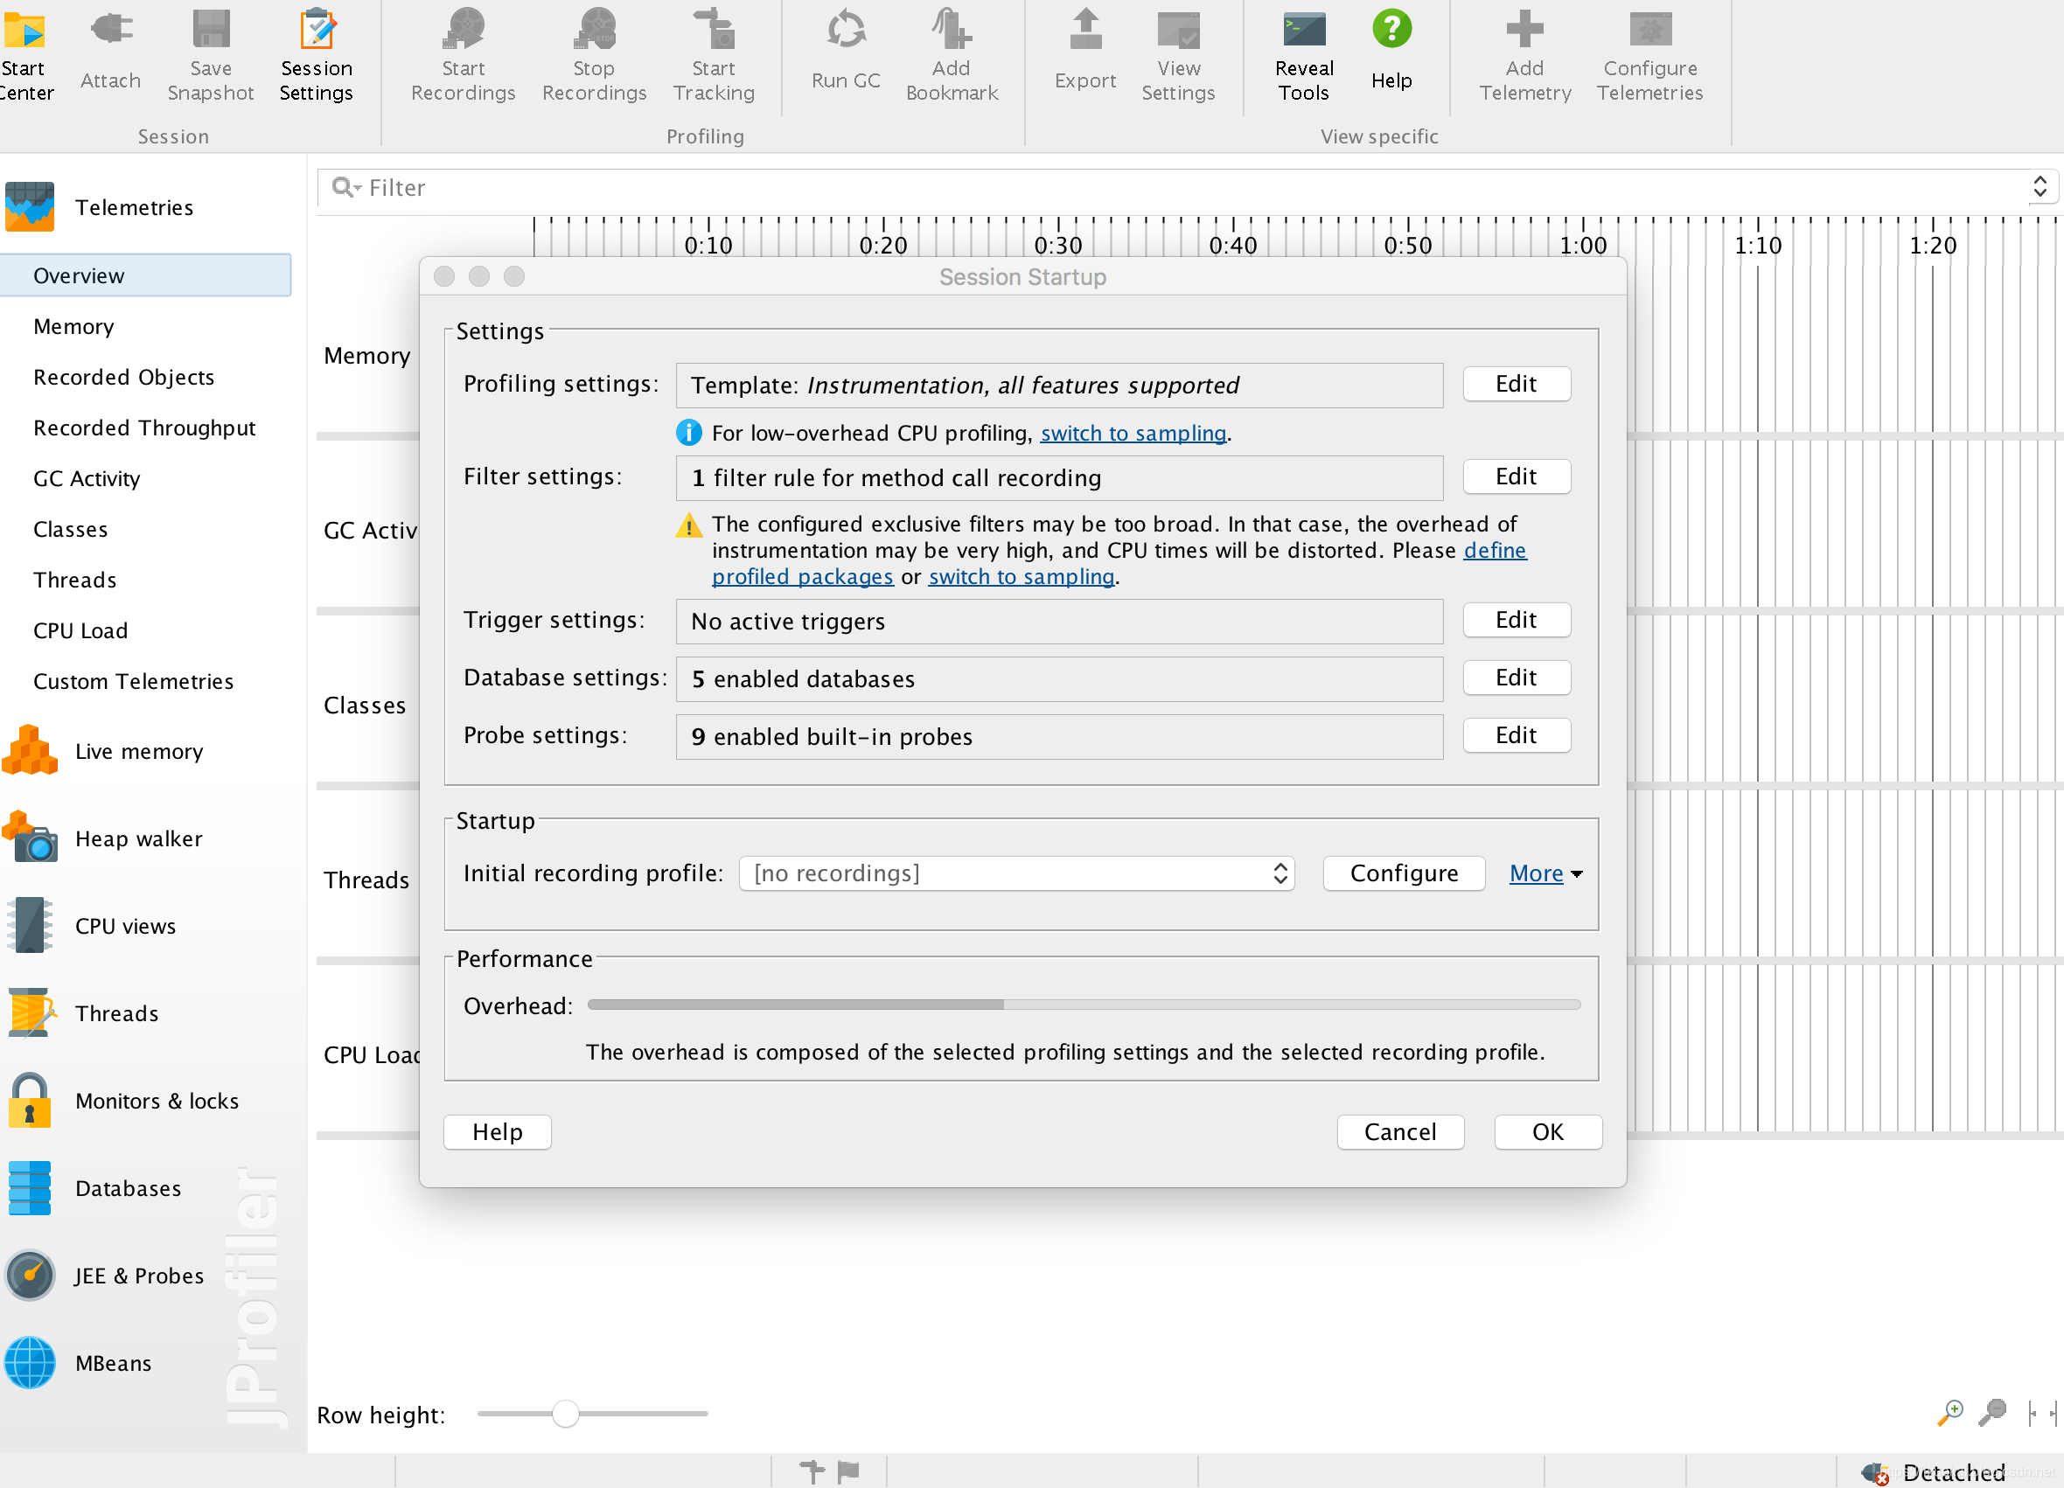Image resolution: width=2064 pixels, height=1488 pixels.
Task: Edit the Probe settings
Action: pos(1517,735)
